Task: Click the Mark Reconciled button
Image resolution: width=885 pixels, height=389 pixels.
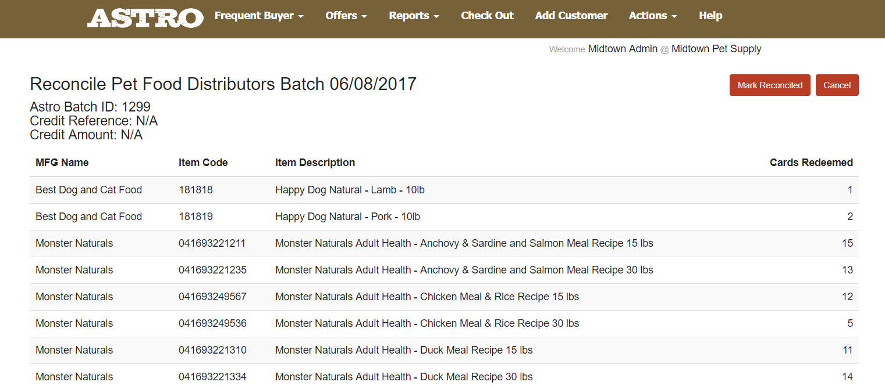Action: pos(770,85)
